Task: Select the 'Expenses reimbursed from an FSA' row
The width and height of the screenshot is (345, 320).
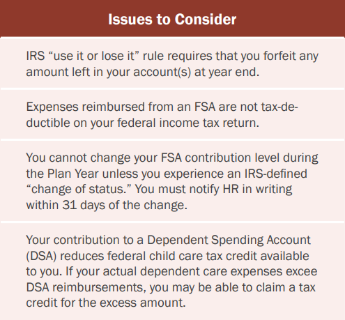Action: [172, 114]
